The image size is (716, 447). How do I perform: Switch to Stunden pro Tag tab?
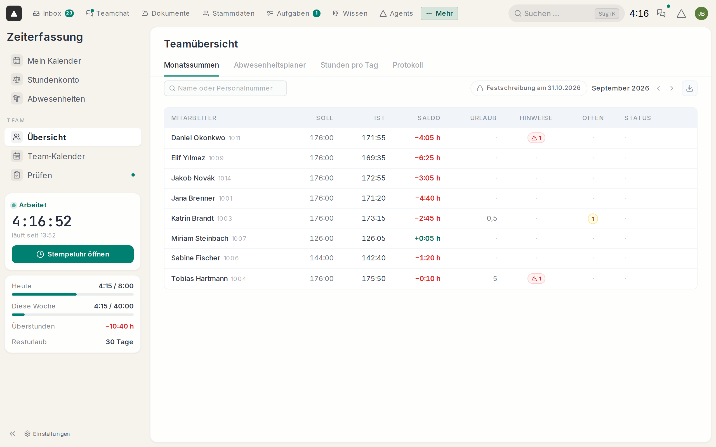[349, 65]
